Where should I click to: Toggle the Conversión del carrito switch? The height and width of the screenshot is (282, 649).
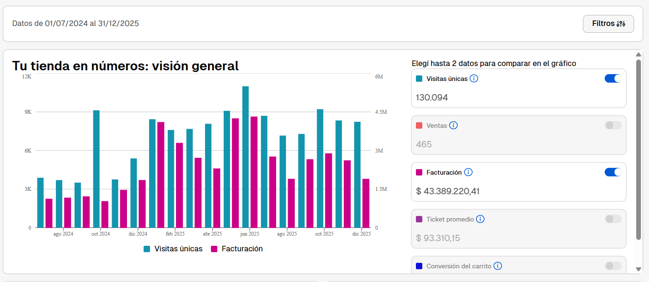click(x=613, y=266)
